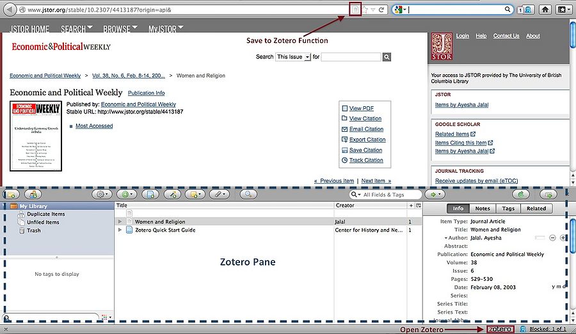This screenshot has width=576, height=334.
Task: Expand the Women and Religion item
Action: 120,221
